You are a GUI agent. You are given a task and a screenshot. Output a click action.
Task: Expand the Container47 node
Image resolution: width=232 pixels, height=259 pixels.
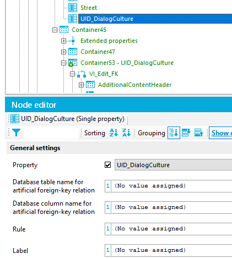point(63,52)
